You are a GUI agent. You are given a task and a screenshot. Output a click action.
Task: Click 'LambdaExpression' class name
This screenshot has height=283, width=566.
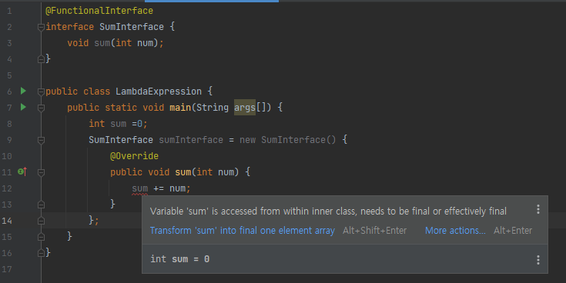pyautogui.click(x=159, y=92)
